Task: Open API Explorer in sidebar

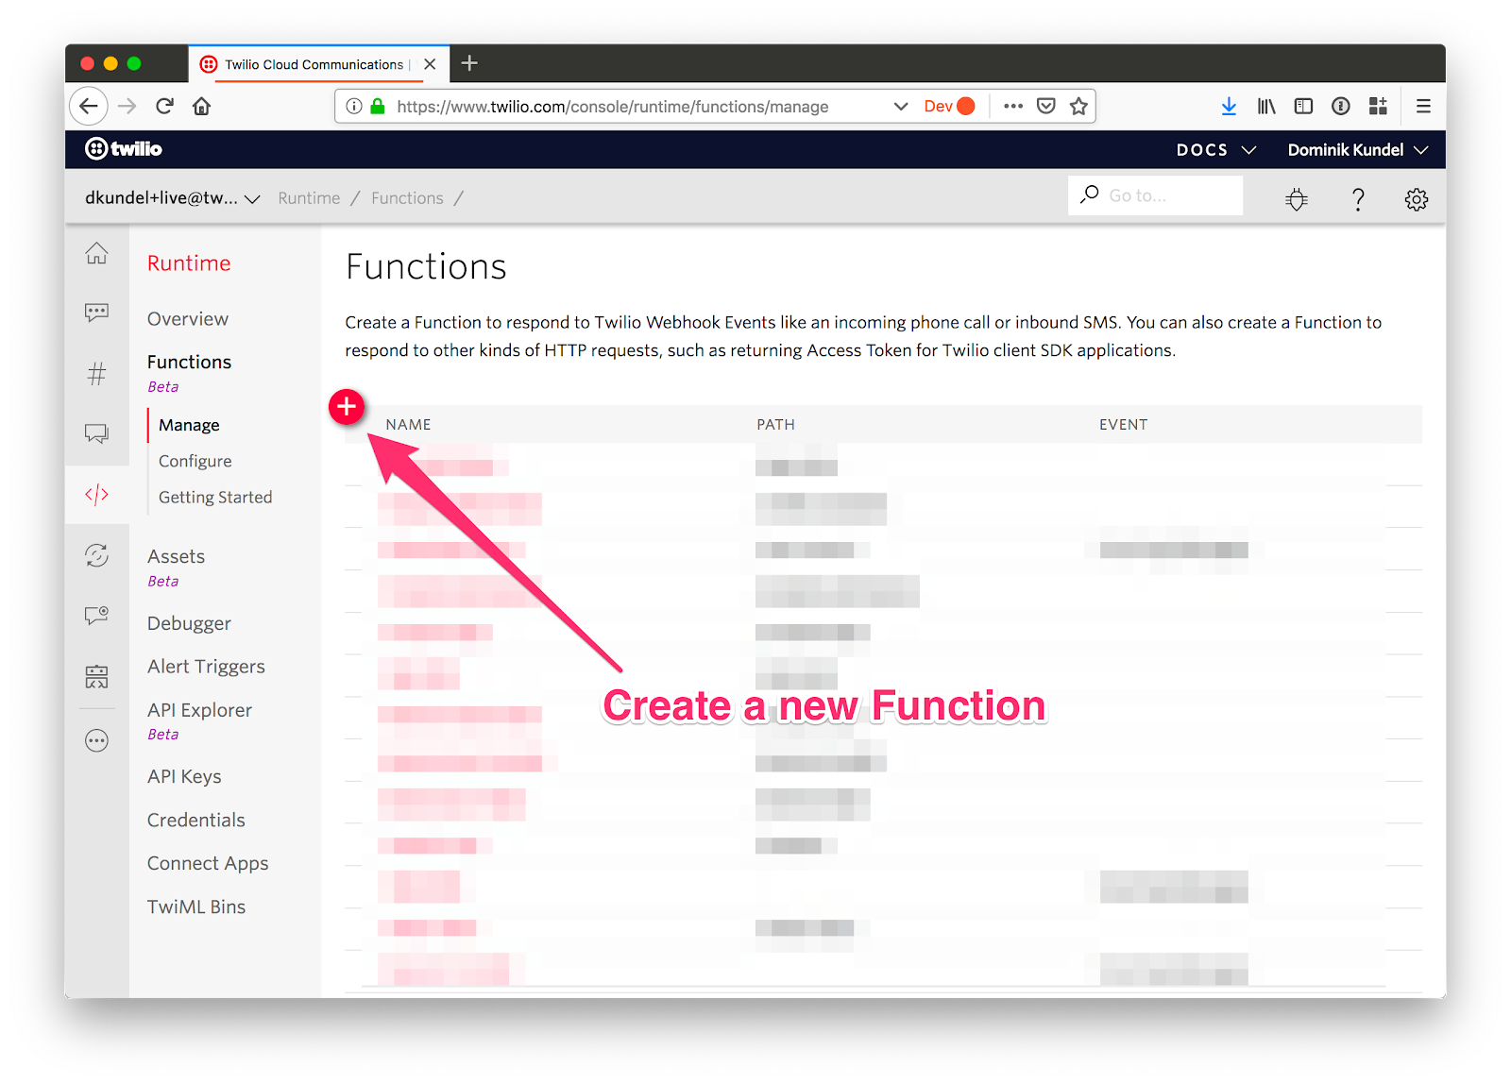Action: click(x=199, y=710)
